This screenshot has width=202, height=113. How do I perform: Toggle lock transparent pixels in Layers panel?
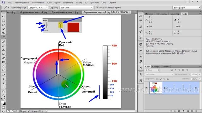157,79
